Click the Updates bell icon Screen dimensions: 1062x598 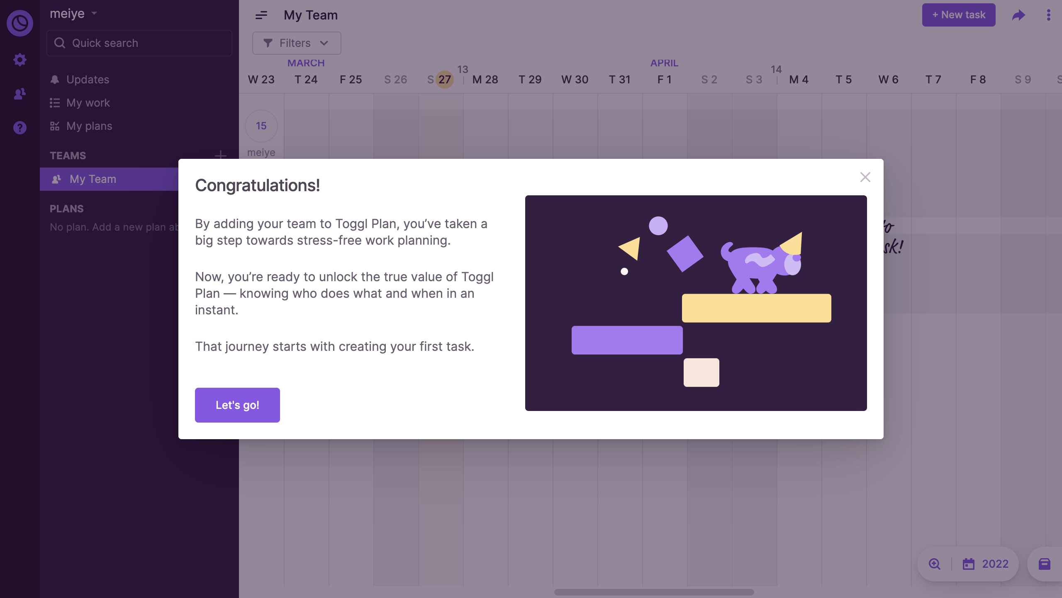tap(55, 79)
